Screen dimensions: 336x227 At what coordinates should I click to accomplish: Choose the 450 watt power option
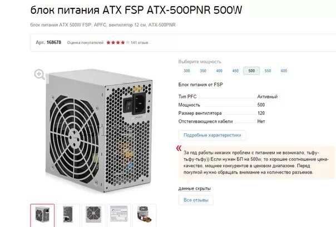(235, 70)
